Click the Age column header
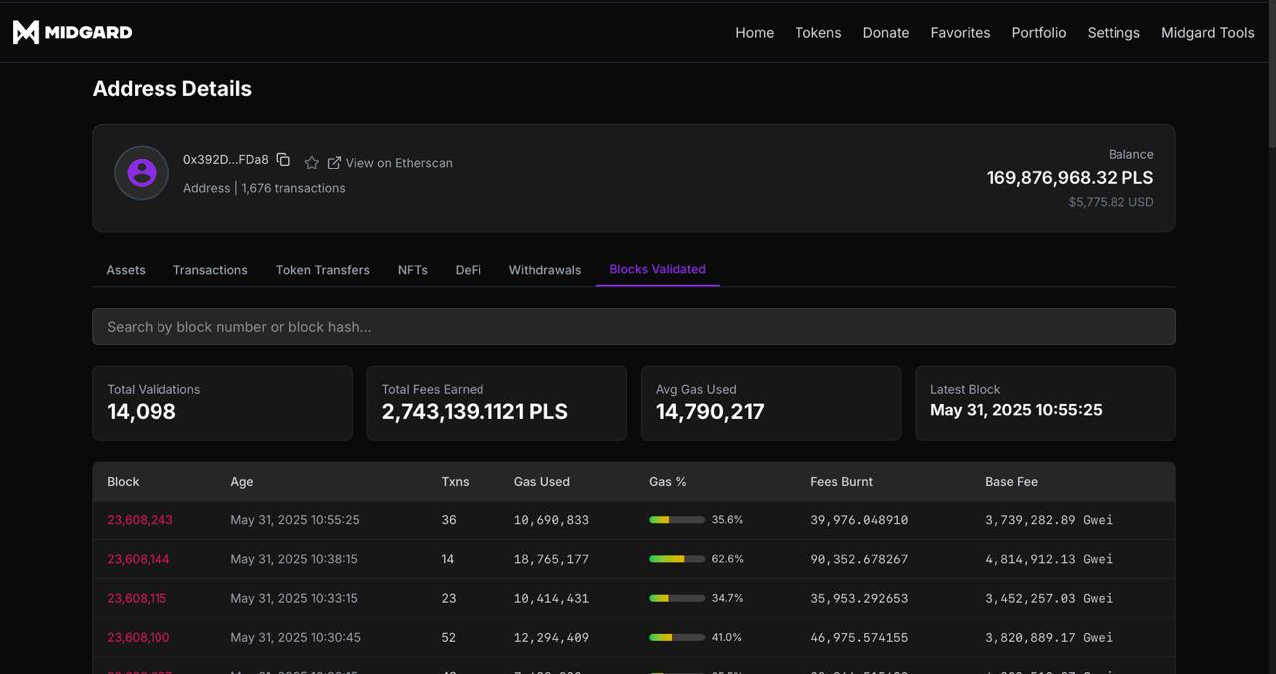 (242, 482)
